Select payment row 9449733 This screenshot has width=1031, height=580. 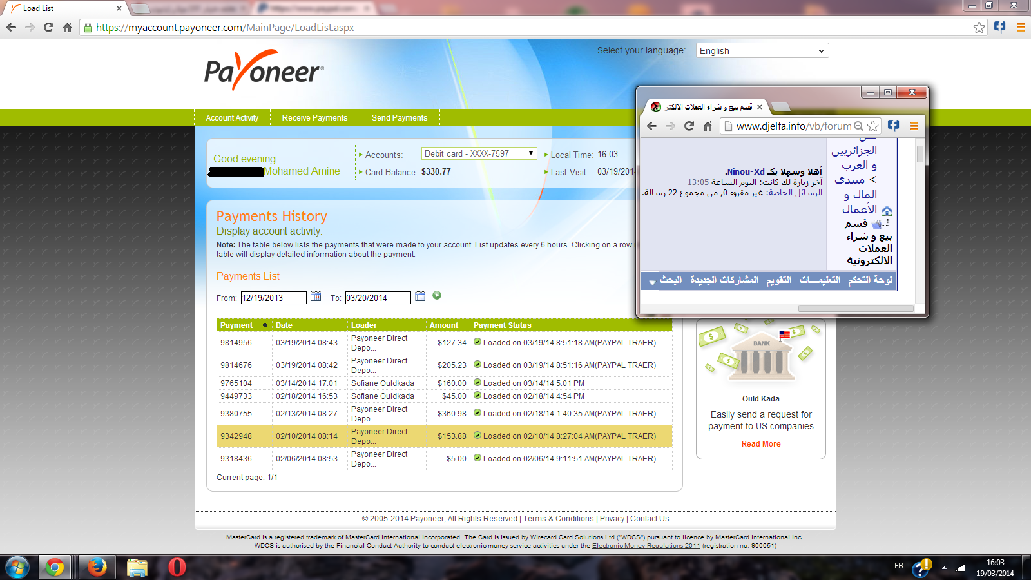coord(445,396)
